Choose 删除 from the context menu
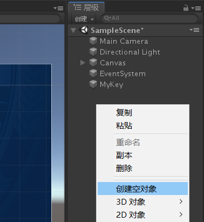Screen dimensions: 204x222 124,169
